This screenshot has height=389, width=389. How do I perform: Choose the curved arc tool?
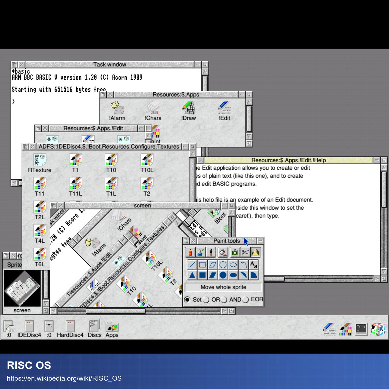(x=243, y=265)
